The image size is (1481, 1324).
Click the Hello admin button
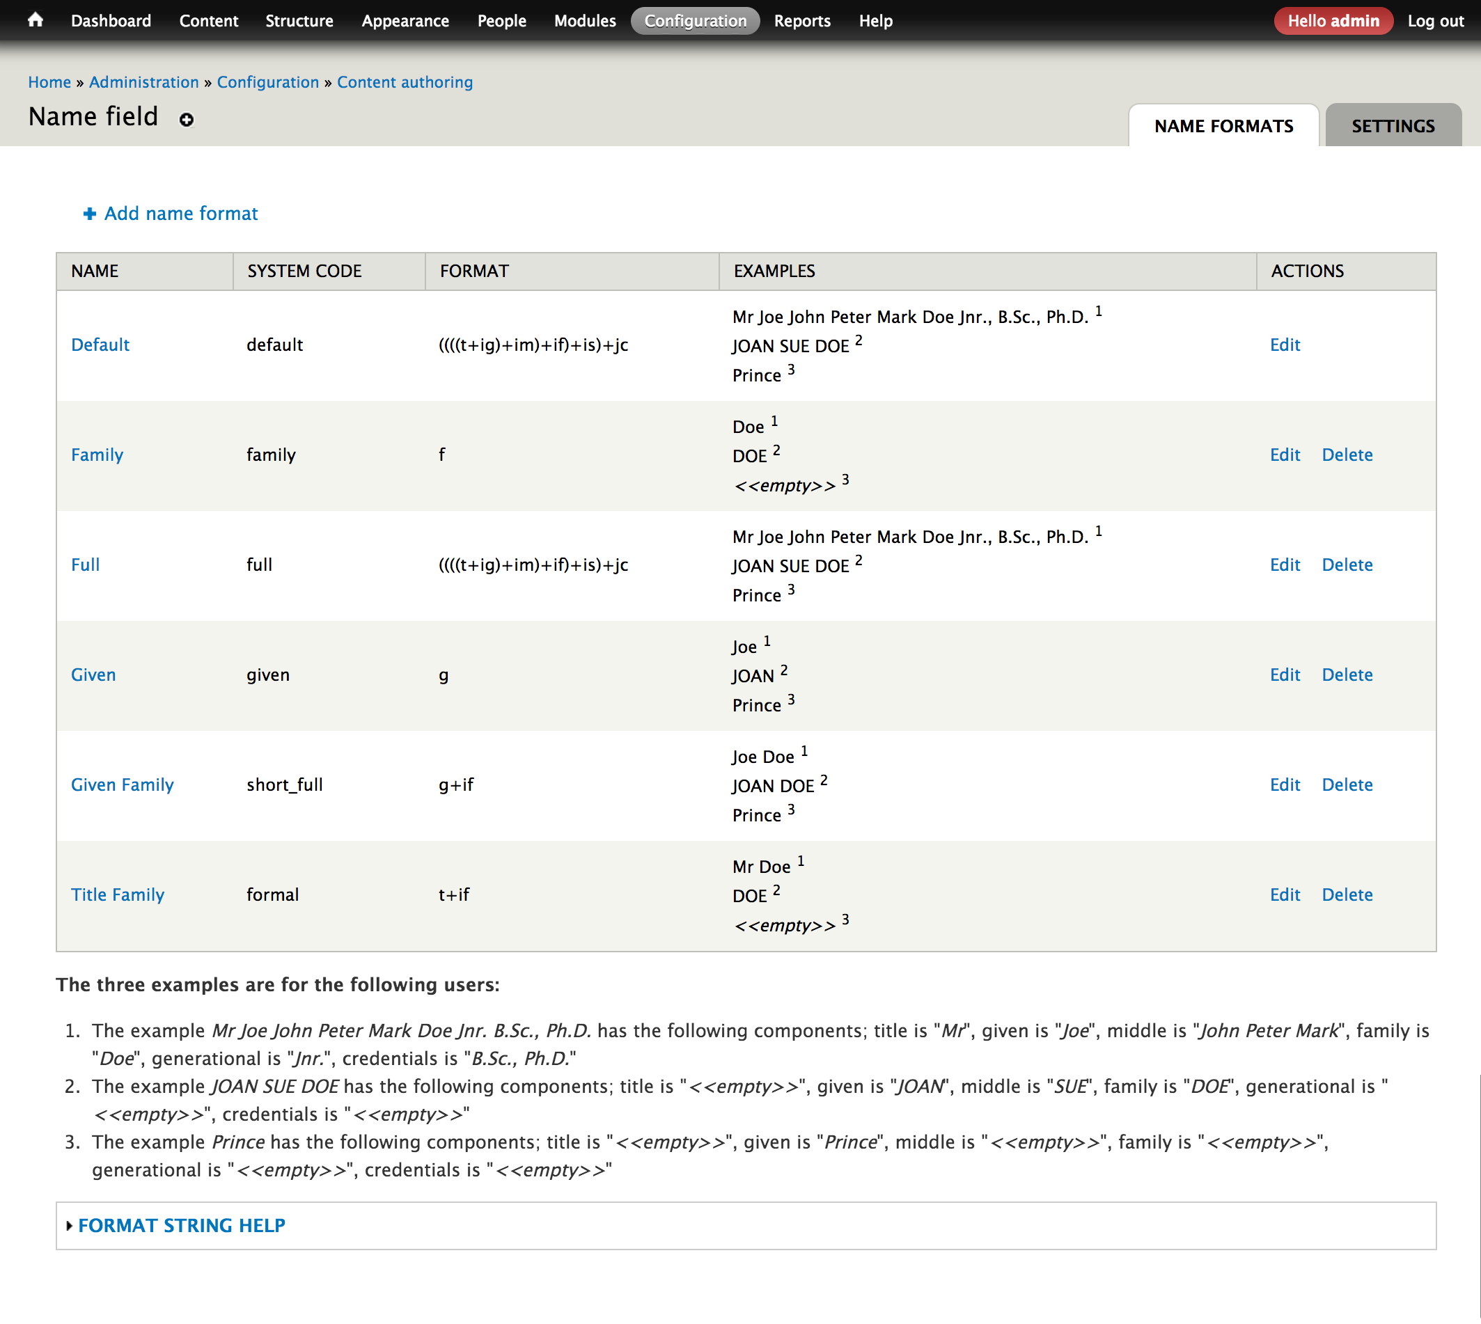point(1333,20)
